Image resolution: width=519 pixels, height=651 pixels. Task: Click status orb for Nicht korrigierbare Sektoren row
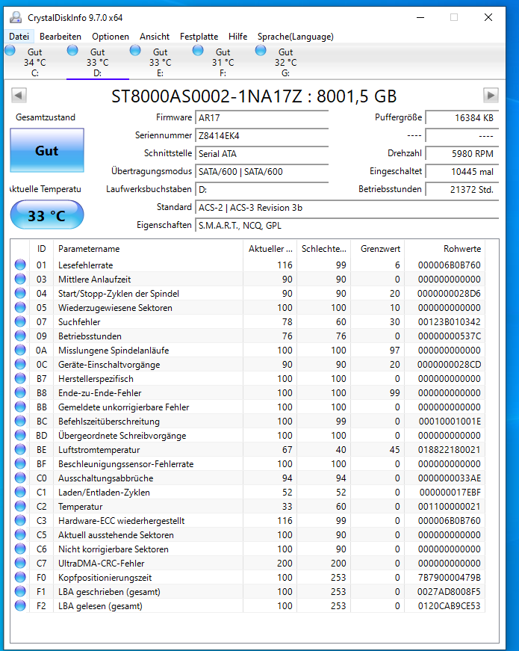click(20, 549)
